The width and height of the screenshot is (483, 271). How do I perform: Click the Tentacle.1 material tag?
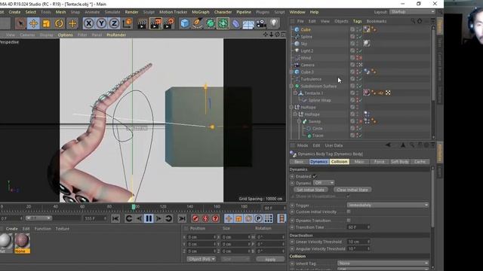point(367,93)
